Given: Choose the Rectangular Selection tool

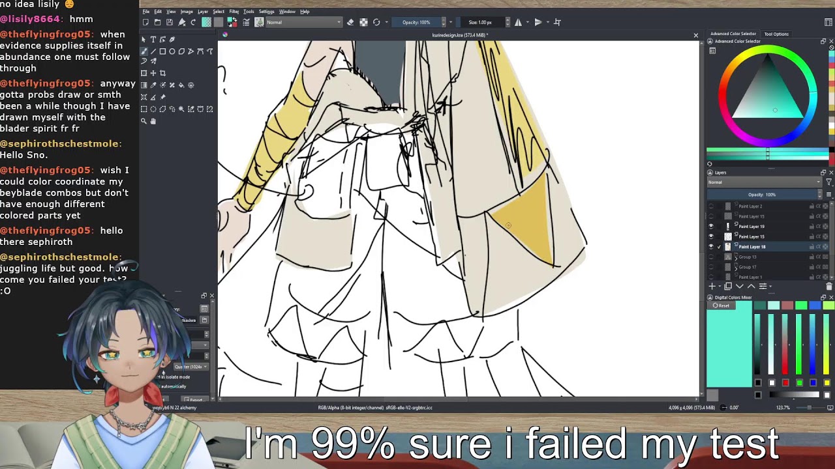Looking at the screenshot, I should pos(144,109).
